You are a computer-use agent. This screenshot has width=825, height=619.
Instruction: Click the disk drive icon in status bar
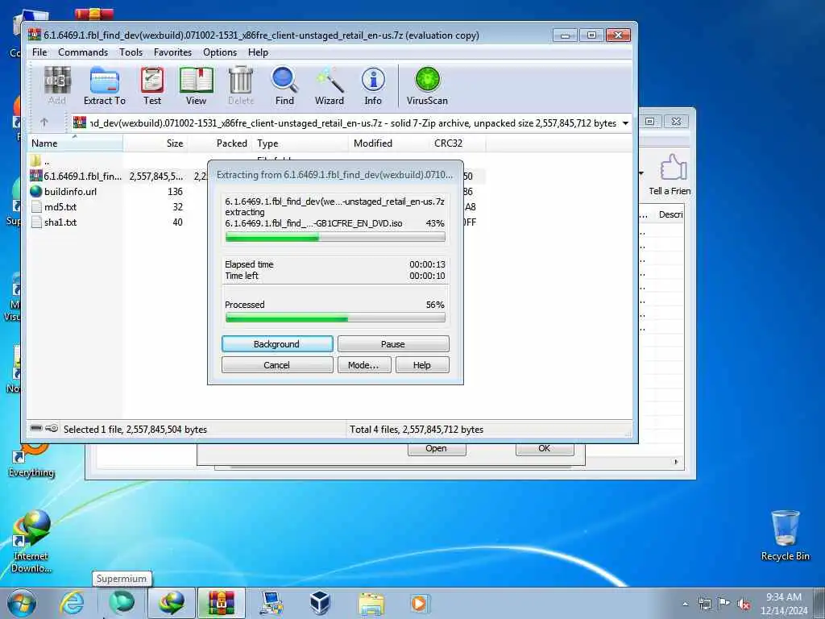pyautogui.click(x=35, y=429)
